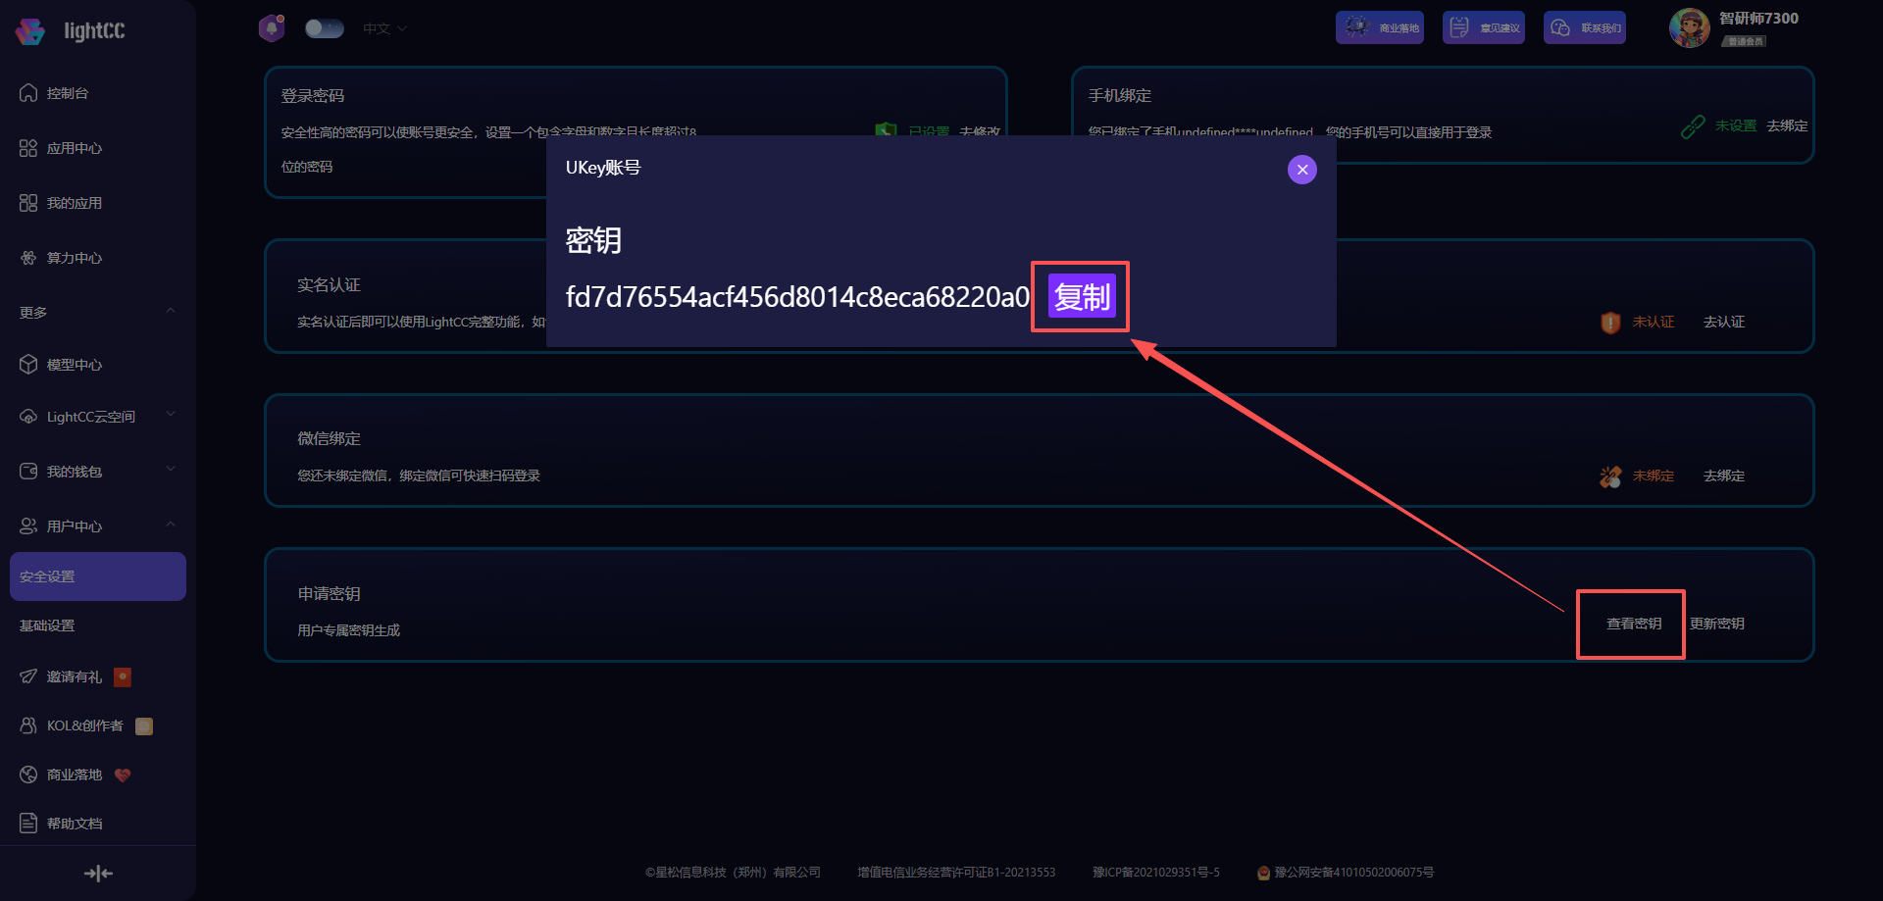The width and height of the screenshot is (1883, 901).
Task: Open 意见建议 feedback button
Action: coord(1483,27)
